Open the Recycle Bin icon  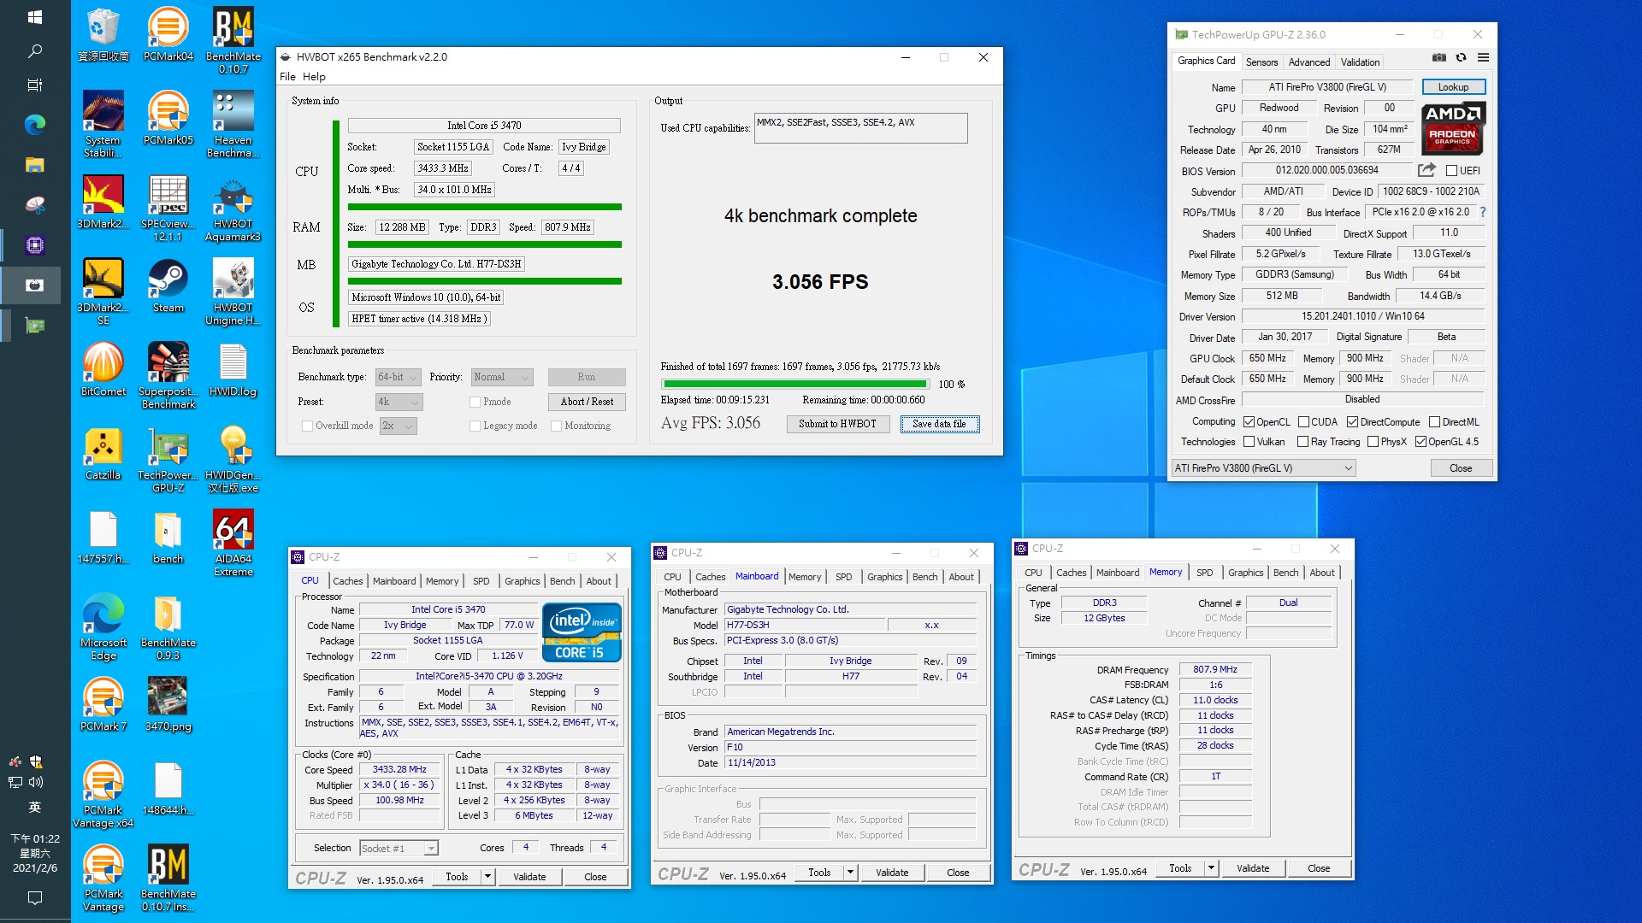[x=103, y=34]
